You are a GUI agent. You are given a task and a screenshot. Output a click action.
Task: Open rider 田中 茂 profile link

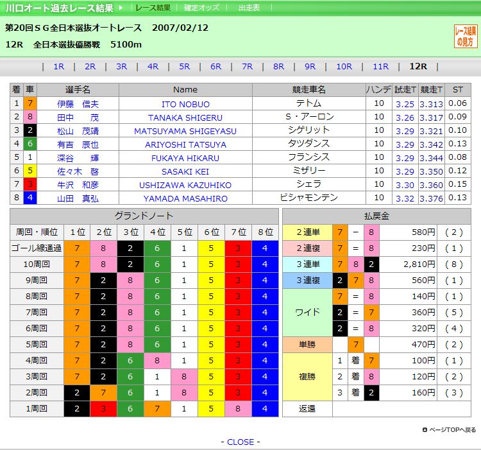click(x=78, y=117)
